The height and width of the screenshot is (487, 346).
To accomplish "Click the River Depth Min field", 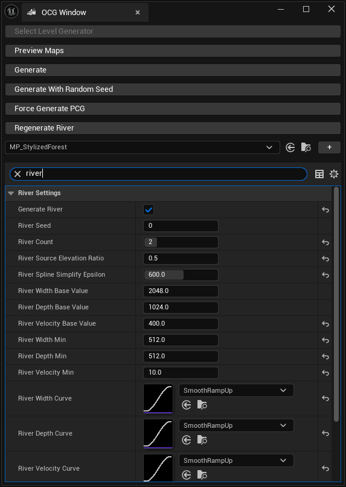I will [x=181, y=356].
